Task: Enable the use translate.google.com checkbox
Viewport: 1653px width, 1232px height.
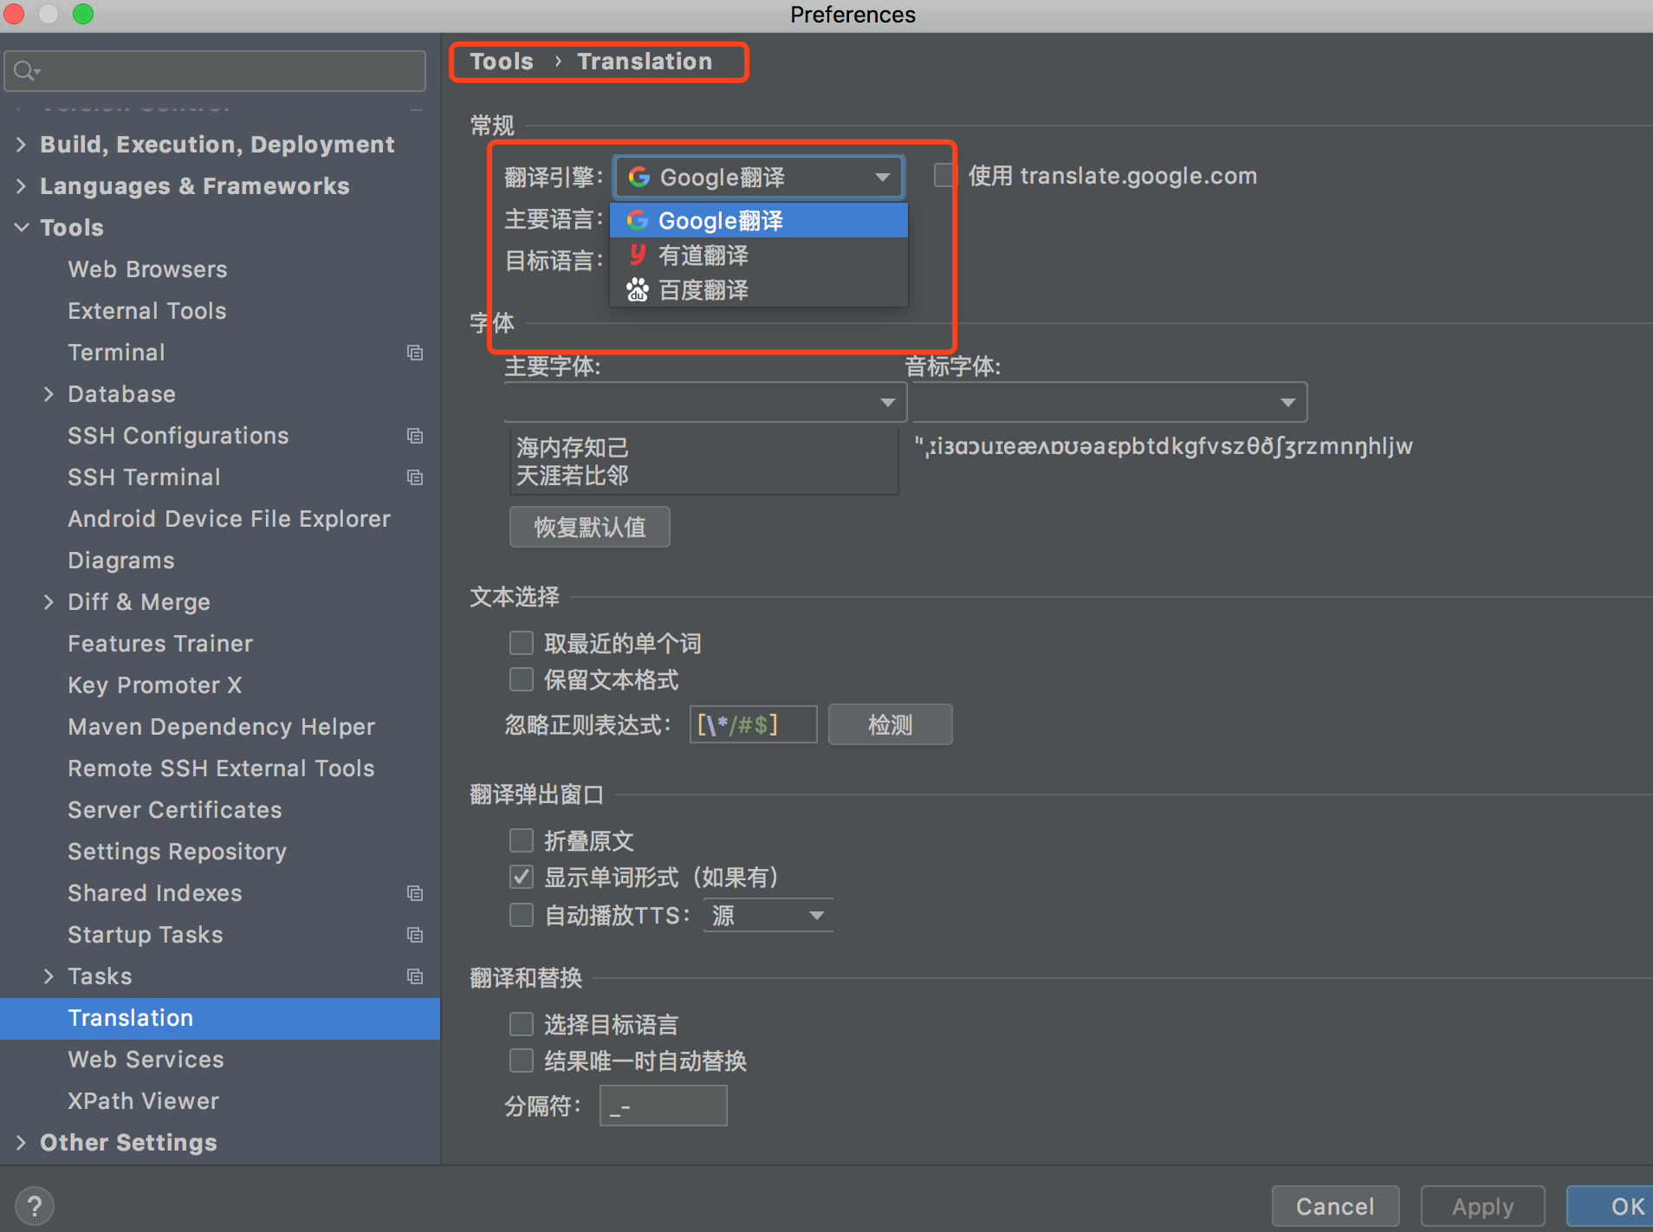Action: click(944, 176)
